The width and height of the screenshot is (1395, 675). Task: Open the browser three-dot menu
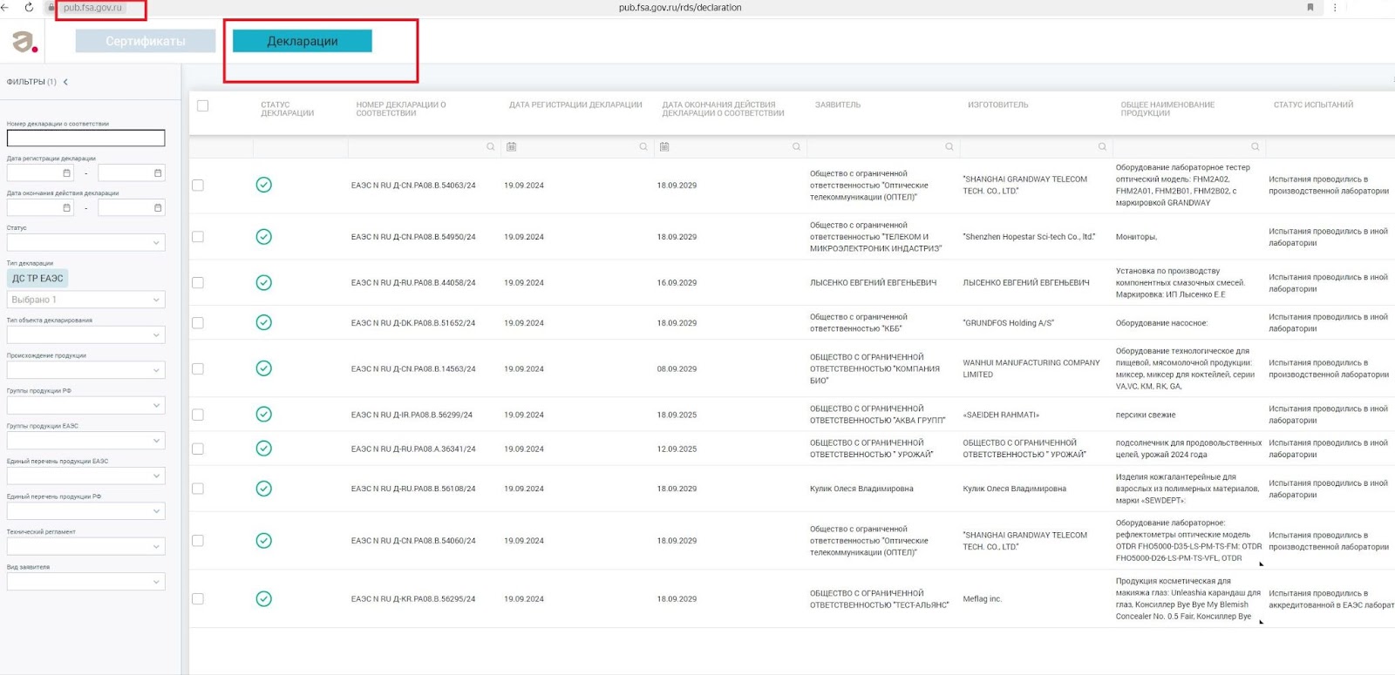(1335, 7)
